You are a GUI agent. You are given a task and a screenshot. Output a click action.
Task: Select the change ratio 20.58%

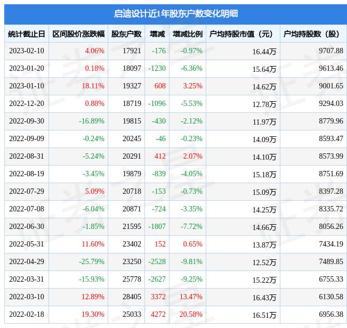click(x=191, y=314)
